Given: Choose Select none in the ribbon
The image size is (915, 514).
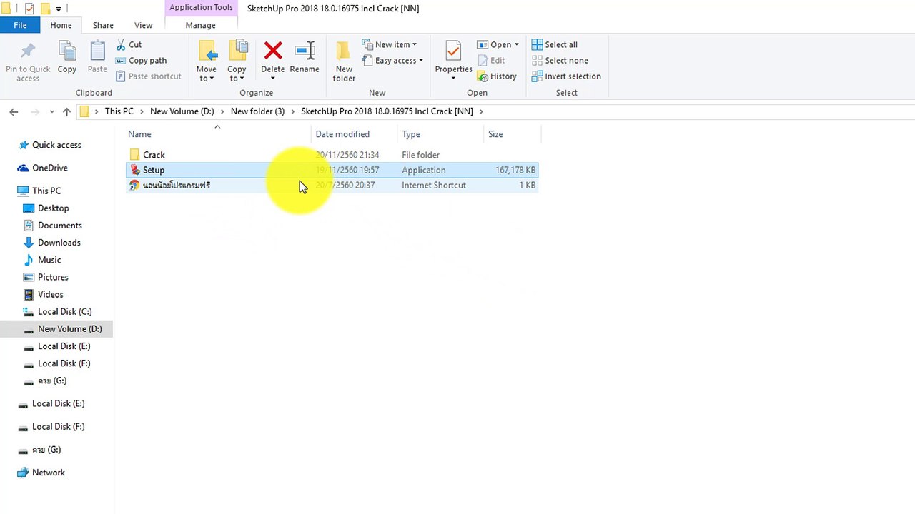Looking at the screenshot, I should click(x=560, y=61).
